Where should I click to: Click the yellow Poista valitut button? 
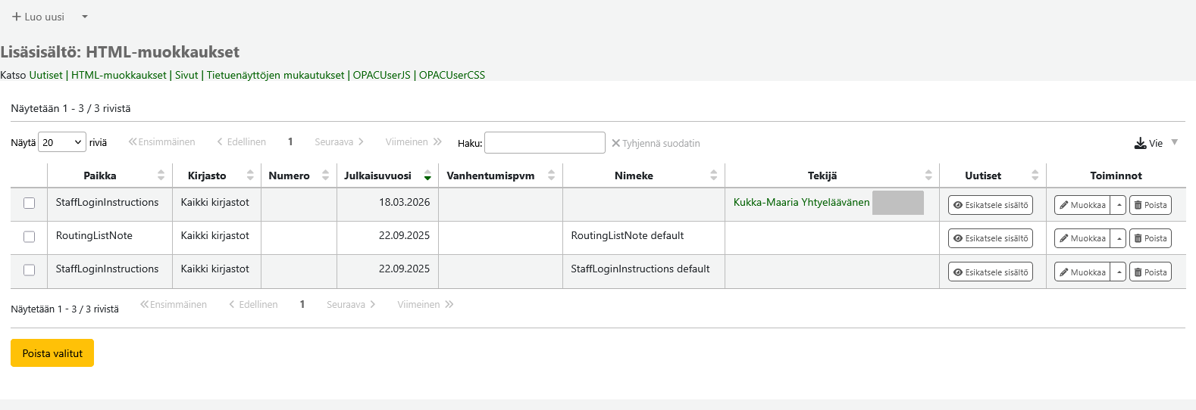(52, 353)
